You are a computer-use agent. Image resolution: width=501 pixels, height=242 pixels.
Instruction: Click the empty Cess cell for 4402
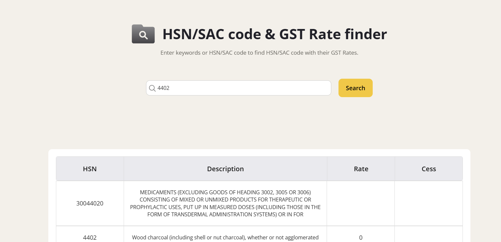click(x=429, y=237)
